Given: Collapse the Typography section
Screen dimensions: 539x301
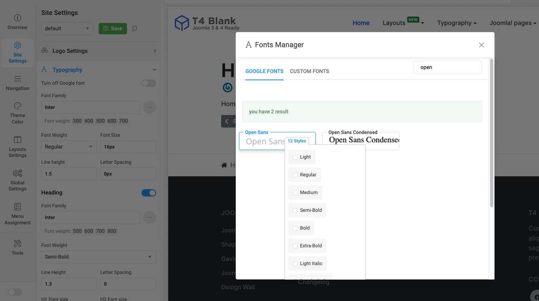Looking at the screenshot, I should click(99, 70).
